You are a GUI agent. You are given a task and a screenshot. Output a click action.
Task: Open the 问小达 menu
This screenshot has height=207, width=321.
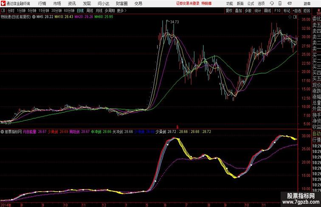(x=104, y=3)
